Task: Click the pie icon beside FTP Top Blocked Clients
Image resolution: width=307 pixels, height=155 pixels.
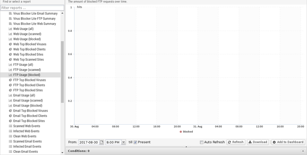Action: pyautogui.click(x=10, y=85)
